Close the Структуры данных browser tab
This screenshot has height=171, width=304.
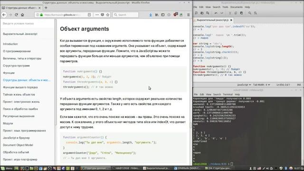pyautogui.click(x=39, y=8)
